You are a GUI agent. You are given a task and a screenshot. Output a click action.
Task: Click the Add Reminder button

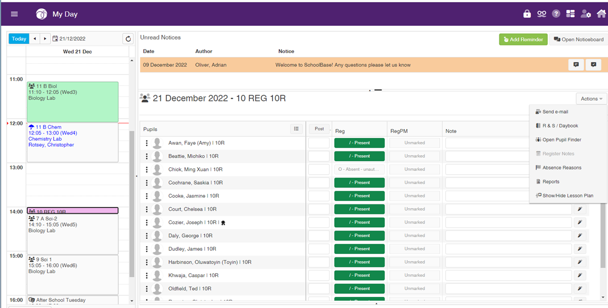pos(523,39)
